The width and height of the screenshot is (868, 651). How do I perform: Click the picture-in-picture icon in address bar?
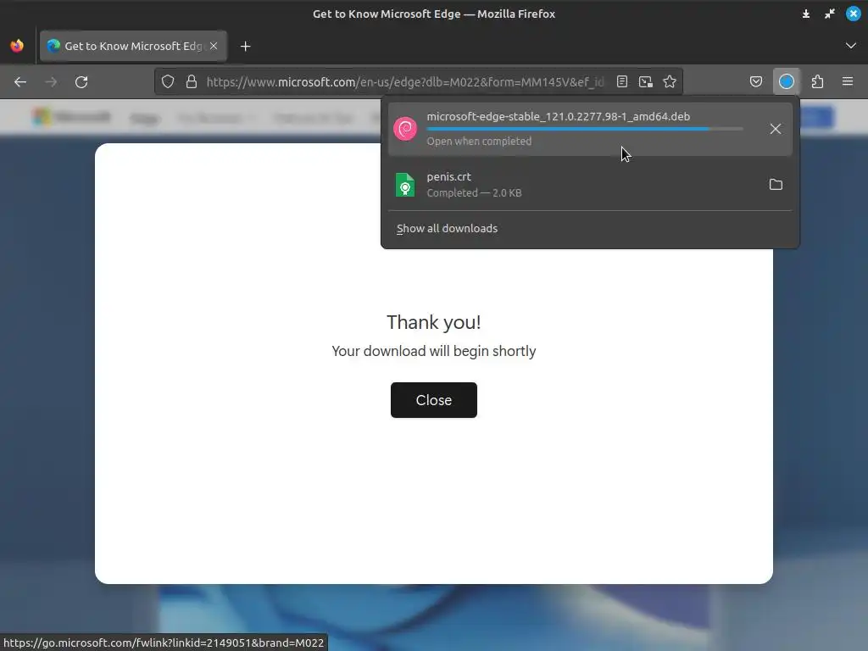(645, 82)
